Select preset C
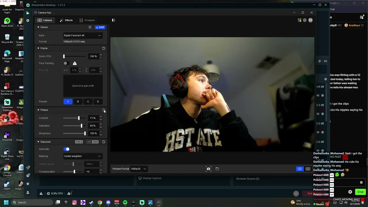Viewport: 368px width, 207px height. pyautogui.click(x=88, y=101)
